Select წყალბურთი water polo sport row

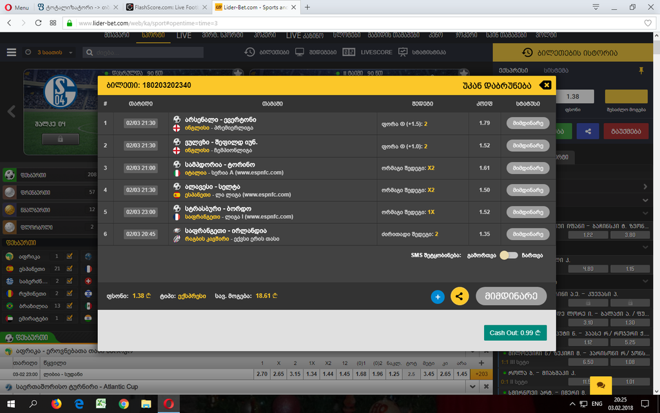(50, 210)
